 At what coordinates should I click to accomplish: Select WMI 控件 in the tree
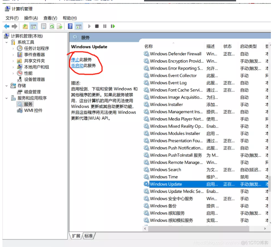click(33, 110)
